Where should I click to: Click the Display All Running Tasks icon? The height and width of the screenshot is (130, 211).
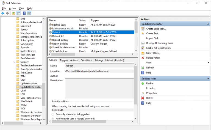click(143, 43)
